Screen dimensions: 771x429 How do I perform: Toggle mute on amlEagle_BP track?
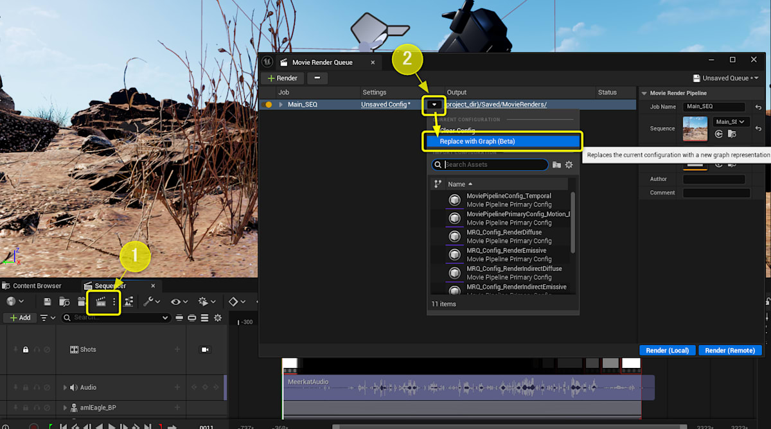point(47,408)
